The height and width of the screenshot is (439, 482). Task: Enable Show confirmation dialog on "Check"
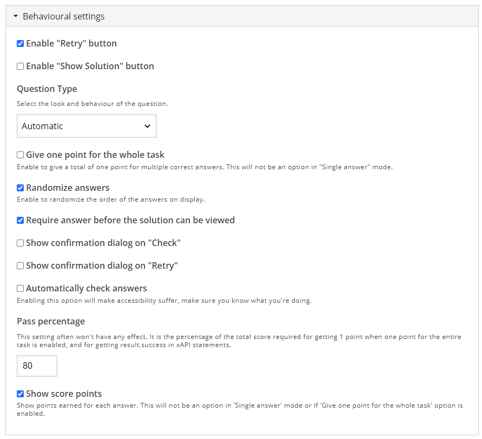[21, 243]
